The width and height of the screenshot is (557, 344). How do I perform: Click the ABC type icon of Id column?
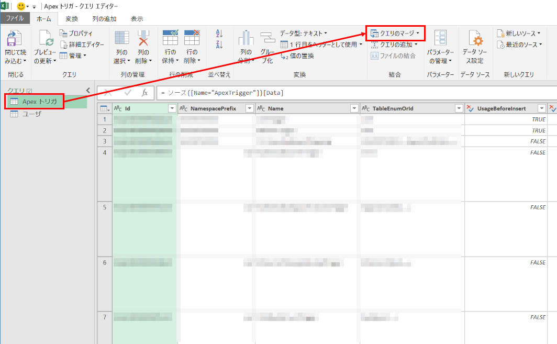pos(118,108)
